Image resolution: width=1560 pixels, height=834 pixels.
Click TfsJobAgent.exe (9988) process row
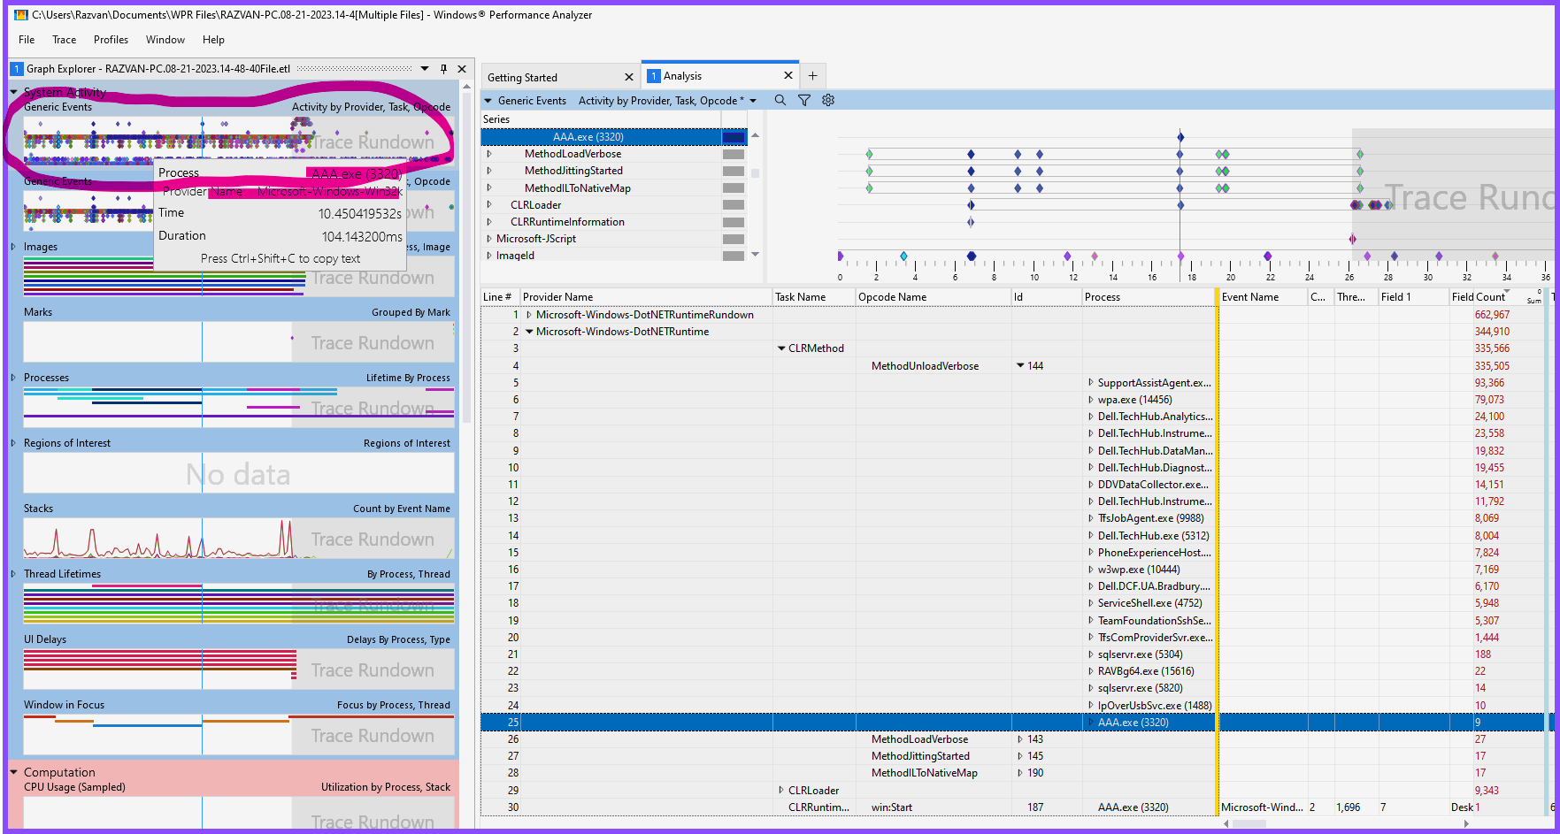(1150, 518)
